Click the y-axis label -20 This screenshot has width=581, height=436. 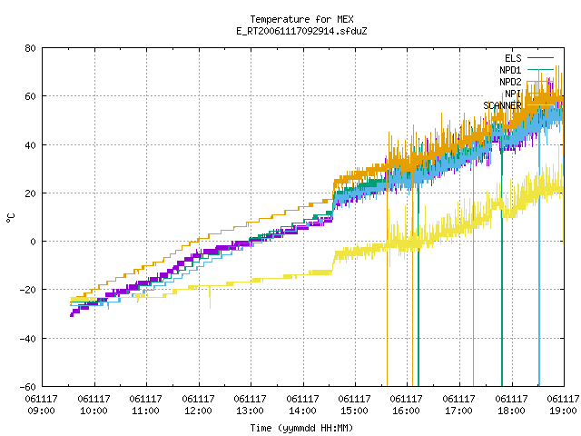28,290
